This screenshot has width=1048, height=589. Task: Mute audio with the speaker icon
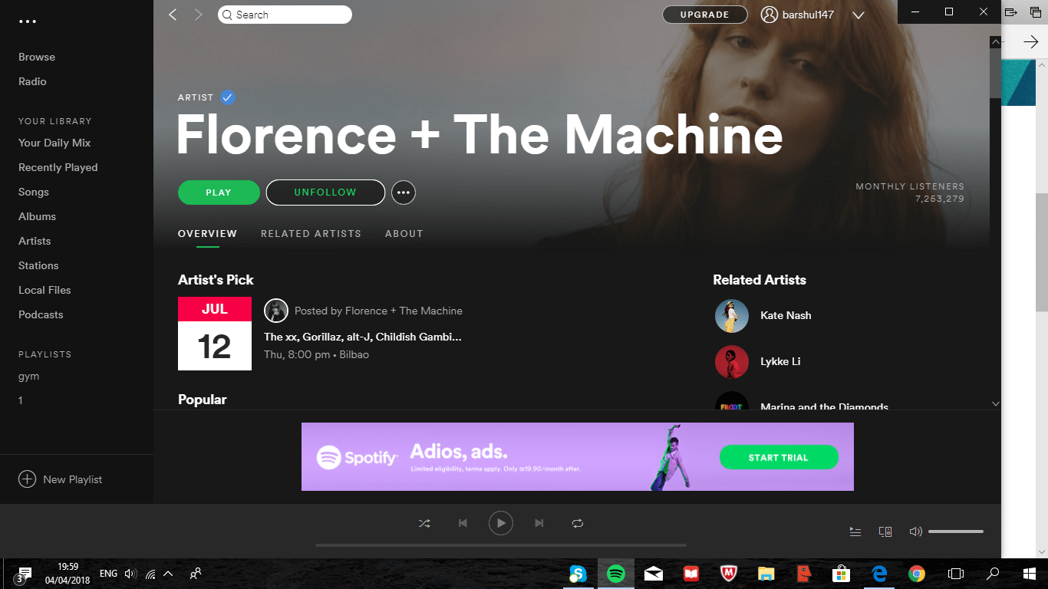click(x=915, y=531)
